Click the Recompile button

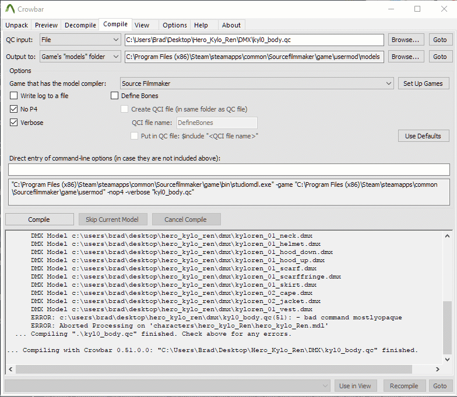(x=405, y=386)
